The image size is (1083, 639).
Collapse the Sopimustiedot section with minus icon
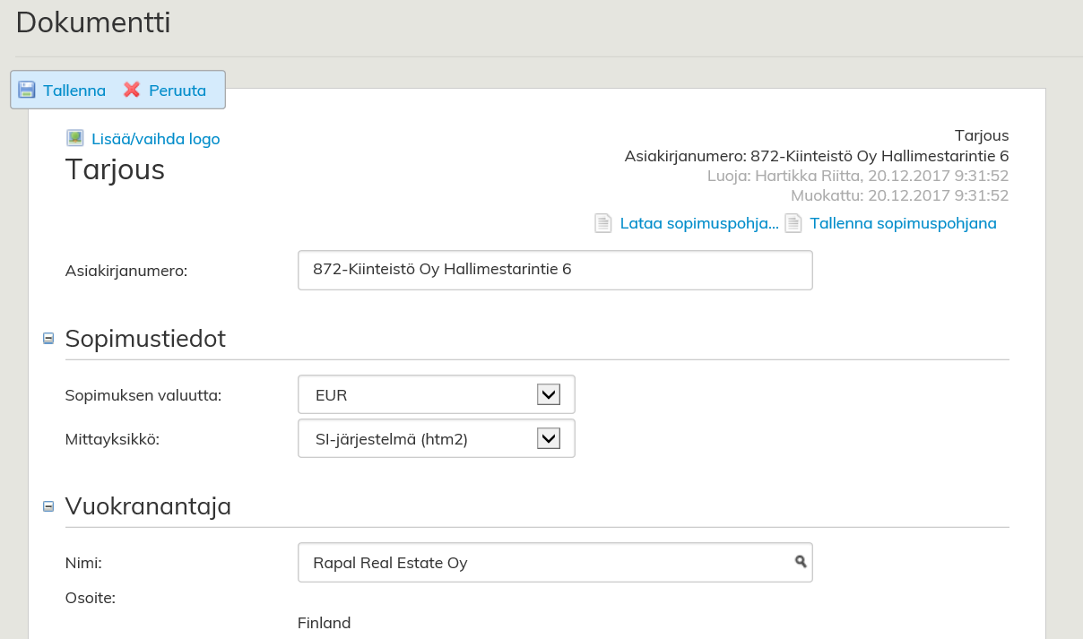[48, 339]
